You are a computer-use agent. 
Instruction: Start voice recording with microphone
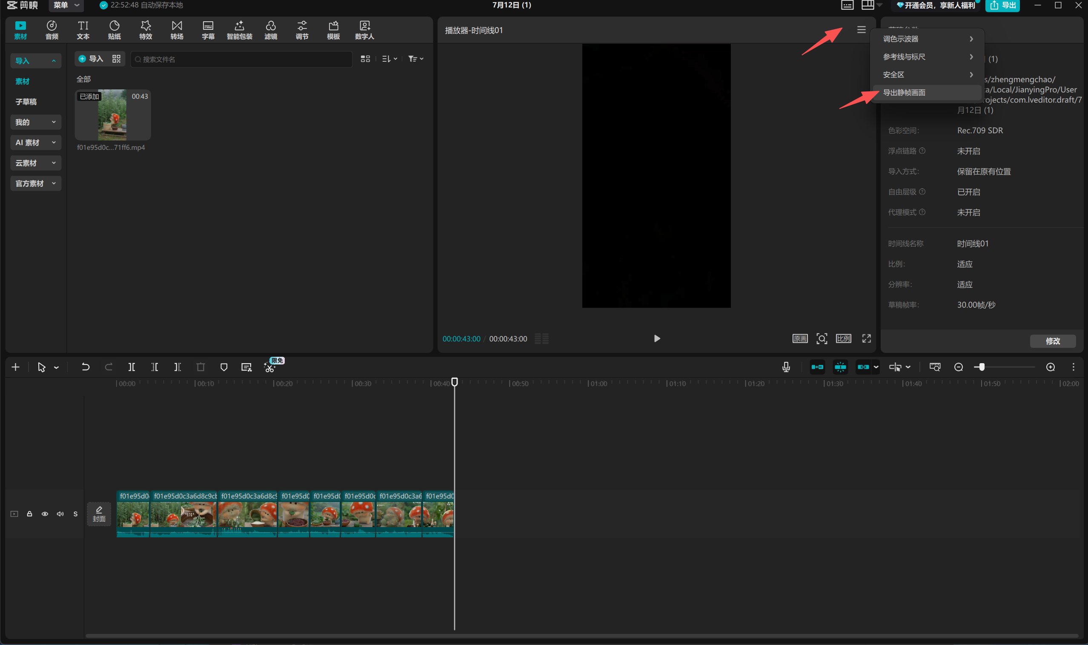[x=786, y=367]
